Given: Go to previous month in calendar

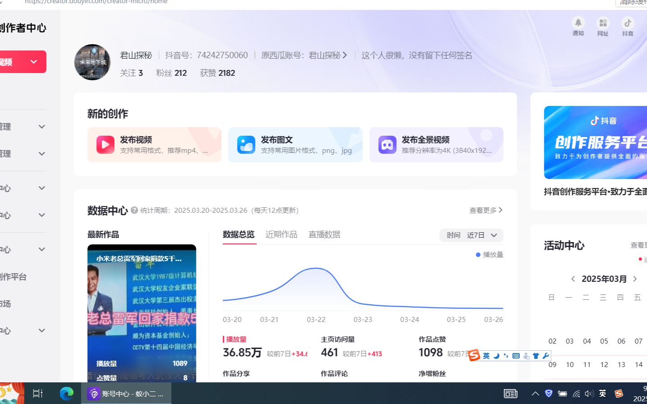Looking at the screenshot, I should point(573,279).
